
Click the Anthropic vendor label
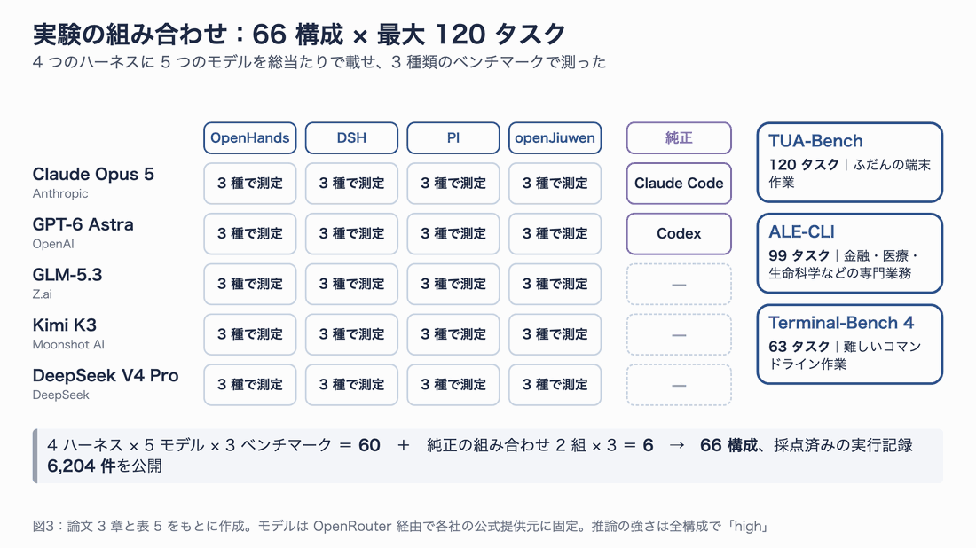[60, 193]
